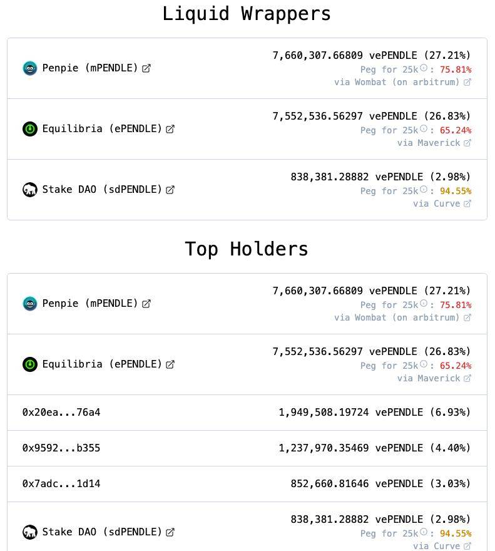Select holder address 0x7adc...1d14
This screenshot has height=551, width=495.
[61, 484]
